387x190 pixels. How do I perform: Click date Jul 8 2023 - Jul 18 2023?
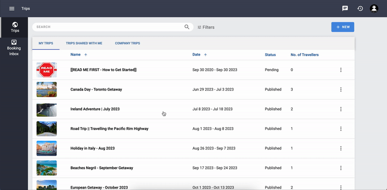tap(212, 109)
